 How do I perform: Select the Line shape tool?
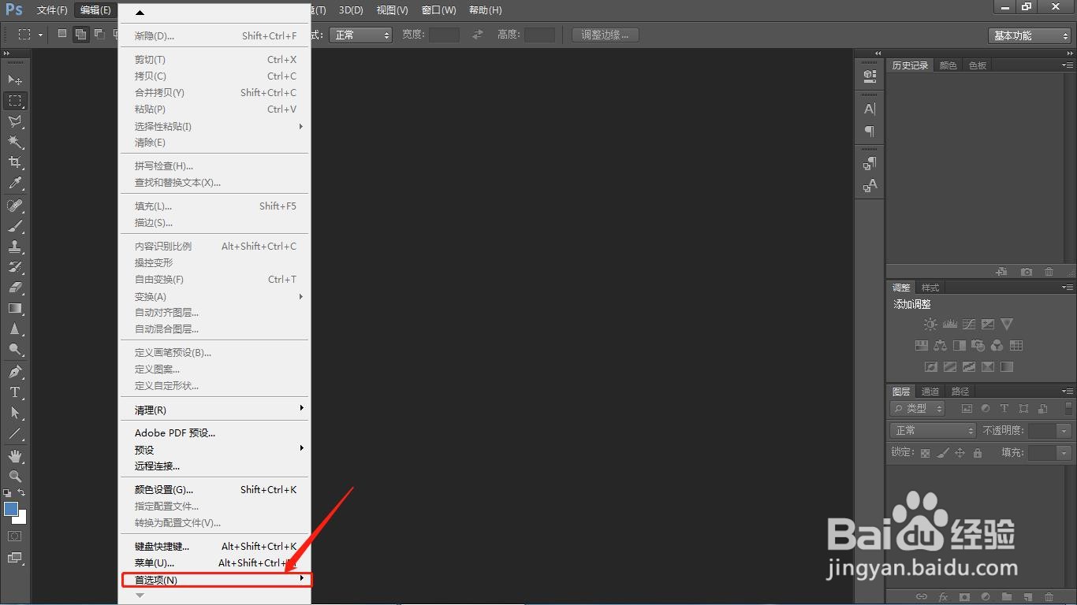[15, 433]
